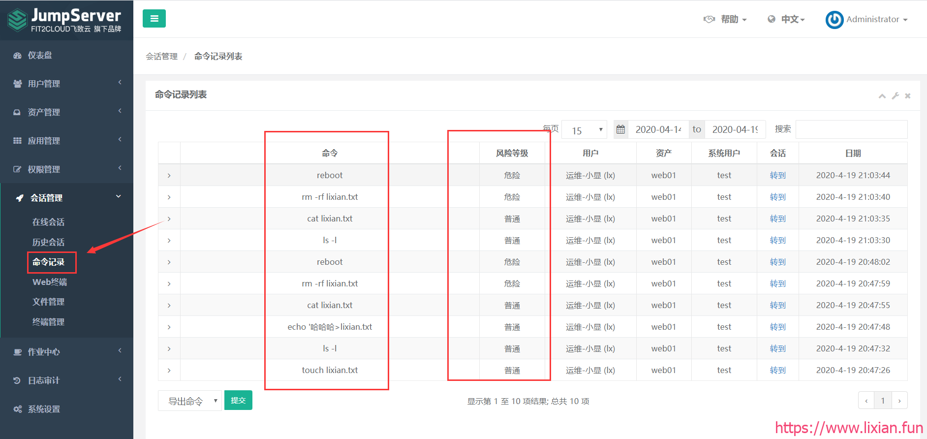This screenshot has height=439, width=927.
Task: Expand the ls -l row at 21:03:30
Action: [x=169, y=241]
